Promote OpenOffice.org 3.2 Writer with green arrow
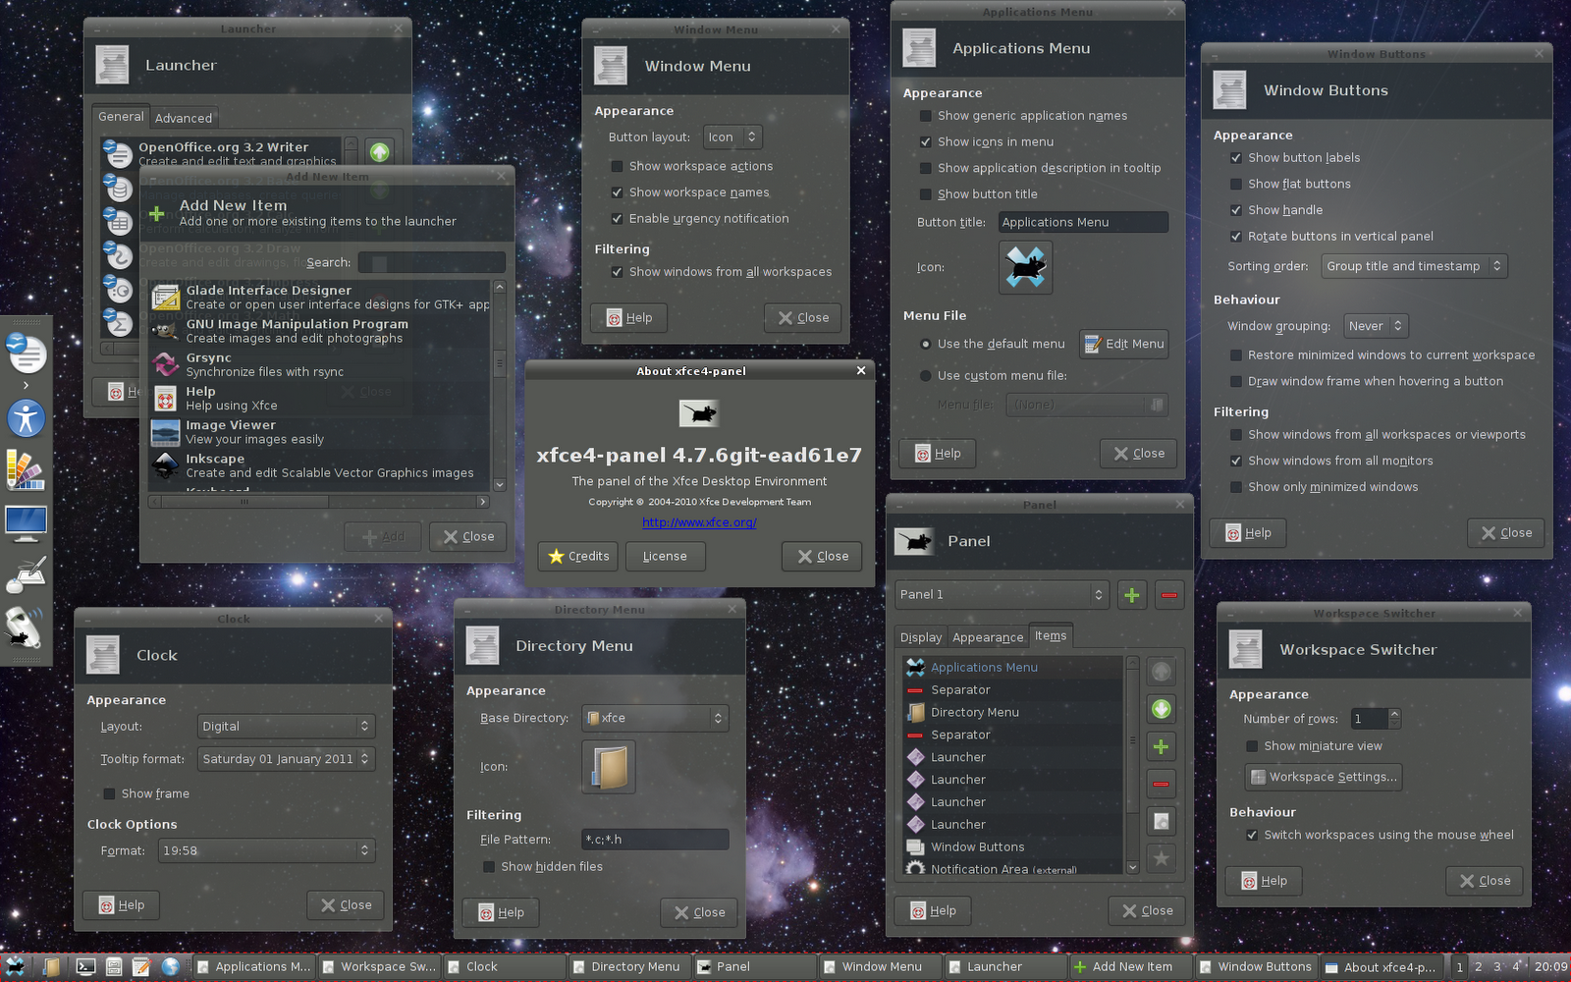Screen dimensions: 1571x982 coord(380,150)
